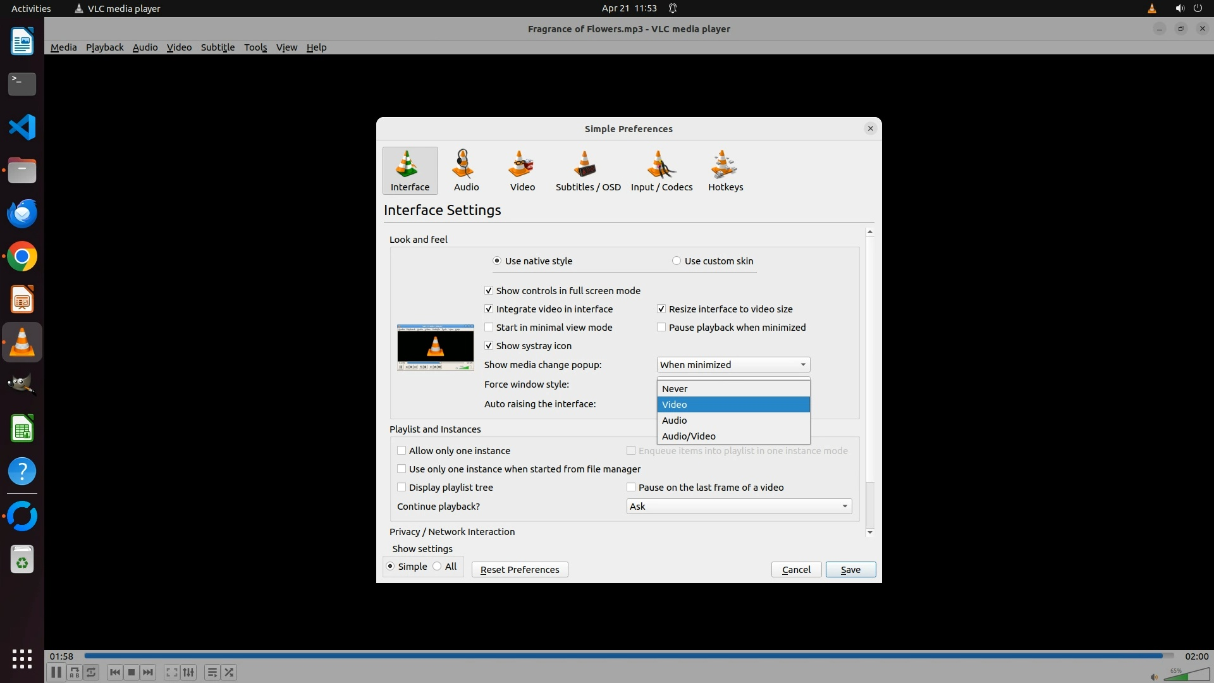Enable Start in minimal view mode
The image size is (1214, 683).
pos(489,328)
